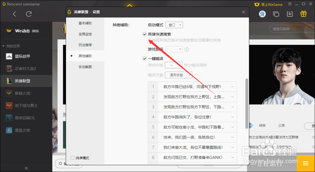Image resolution: width=315 pixels, height=172 pixels.
Task: Click the info icon beside 游戏鼠标 dropdown
Action: (x=187, y=49)
